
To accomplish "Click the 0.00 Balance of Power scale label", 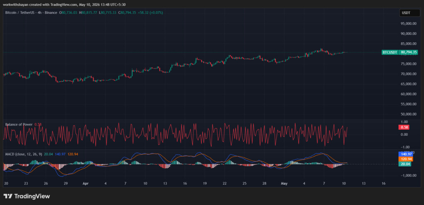I will pos(404,135).
